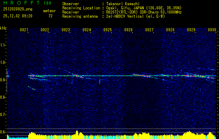Image resolution: width=219 pixels, height=139 pixels.
Task: Click time marker 0930
Action: pos(212,30)
